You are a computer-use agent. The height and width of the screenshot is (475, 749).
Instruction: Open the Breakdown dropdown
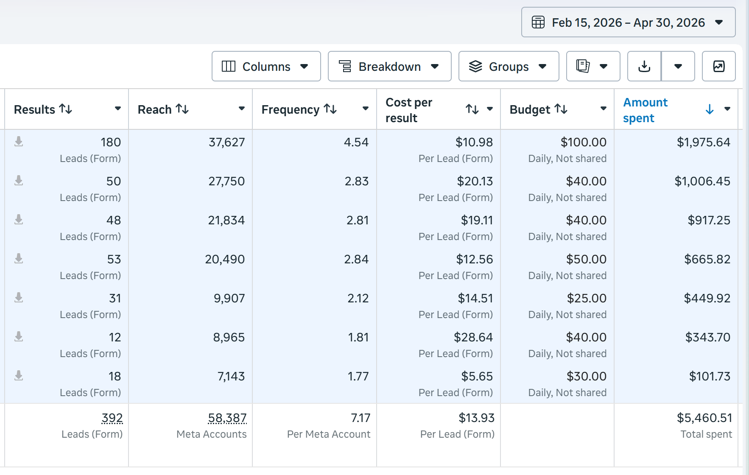pyautogui.click(x=389, y=66)
